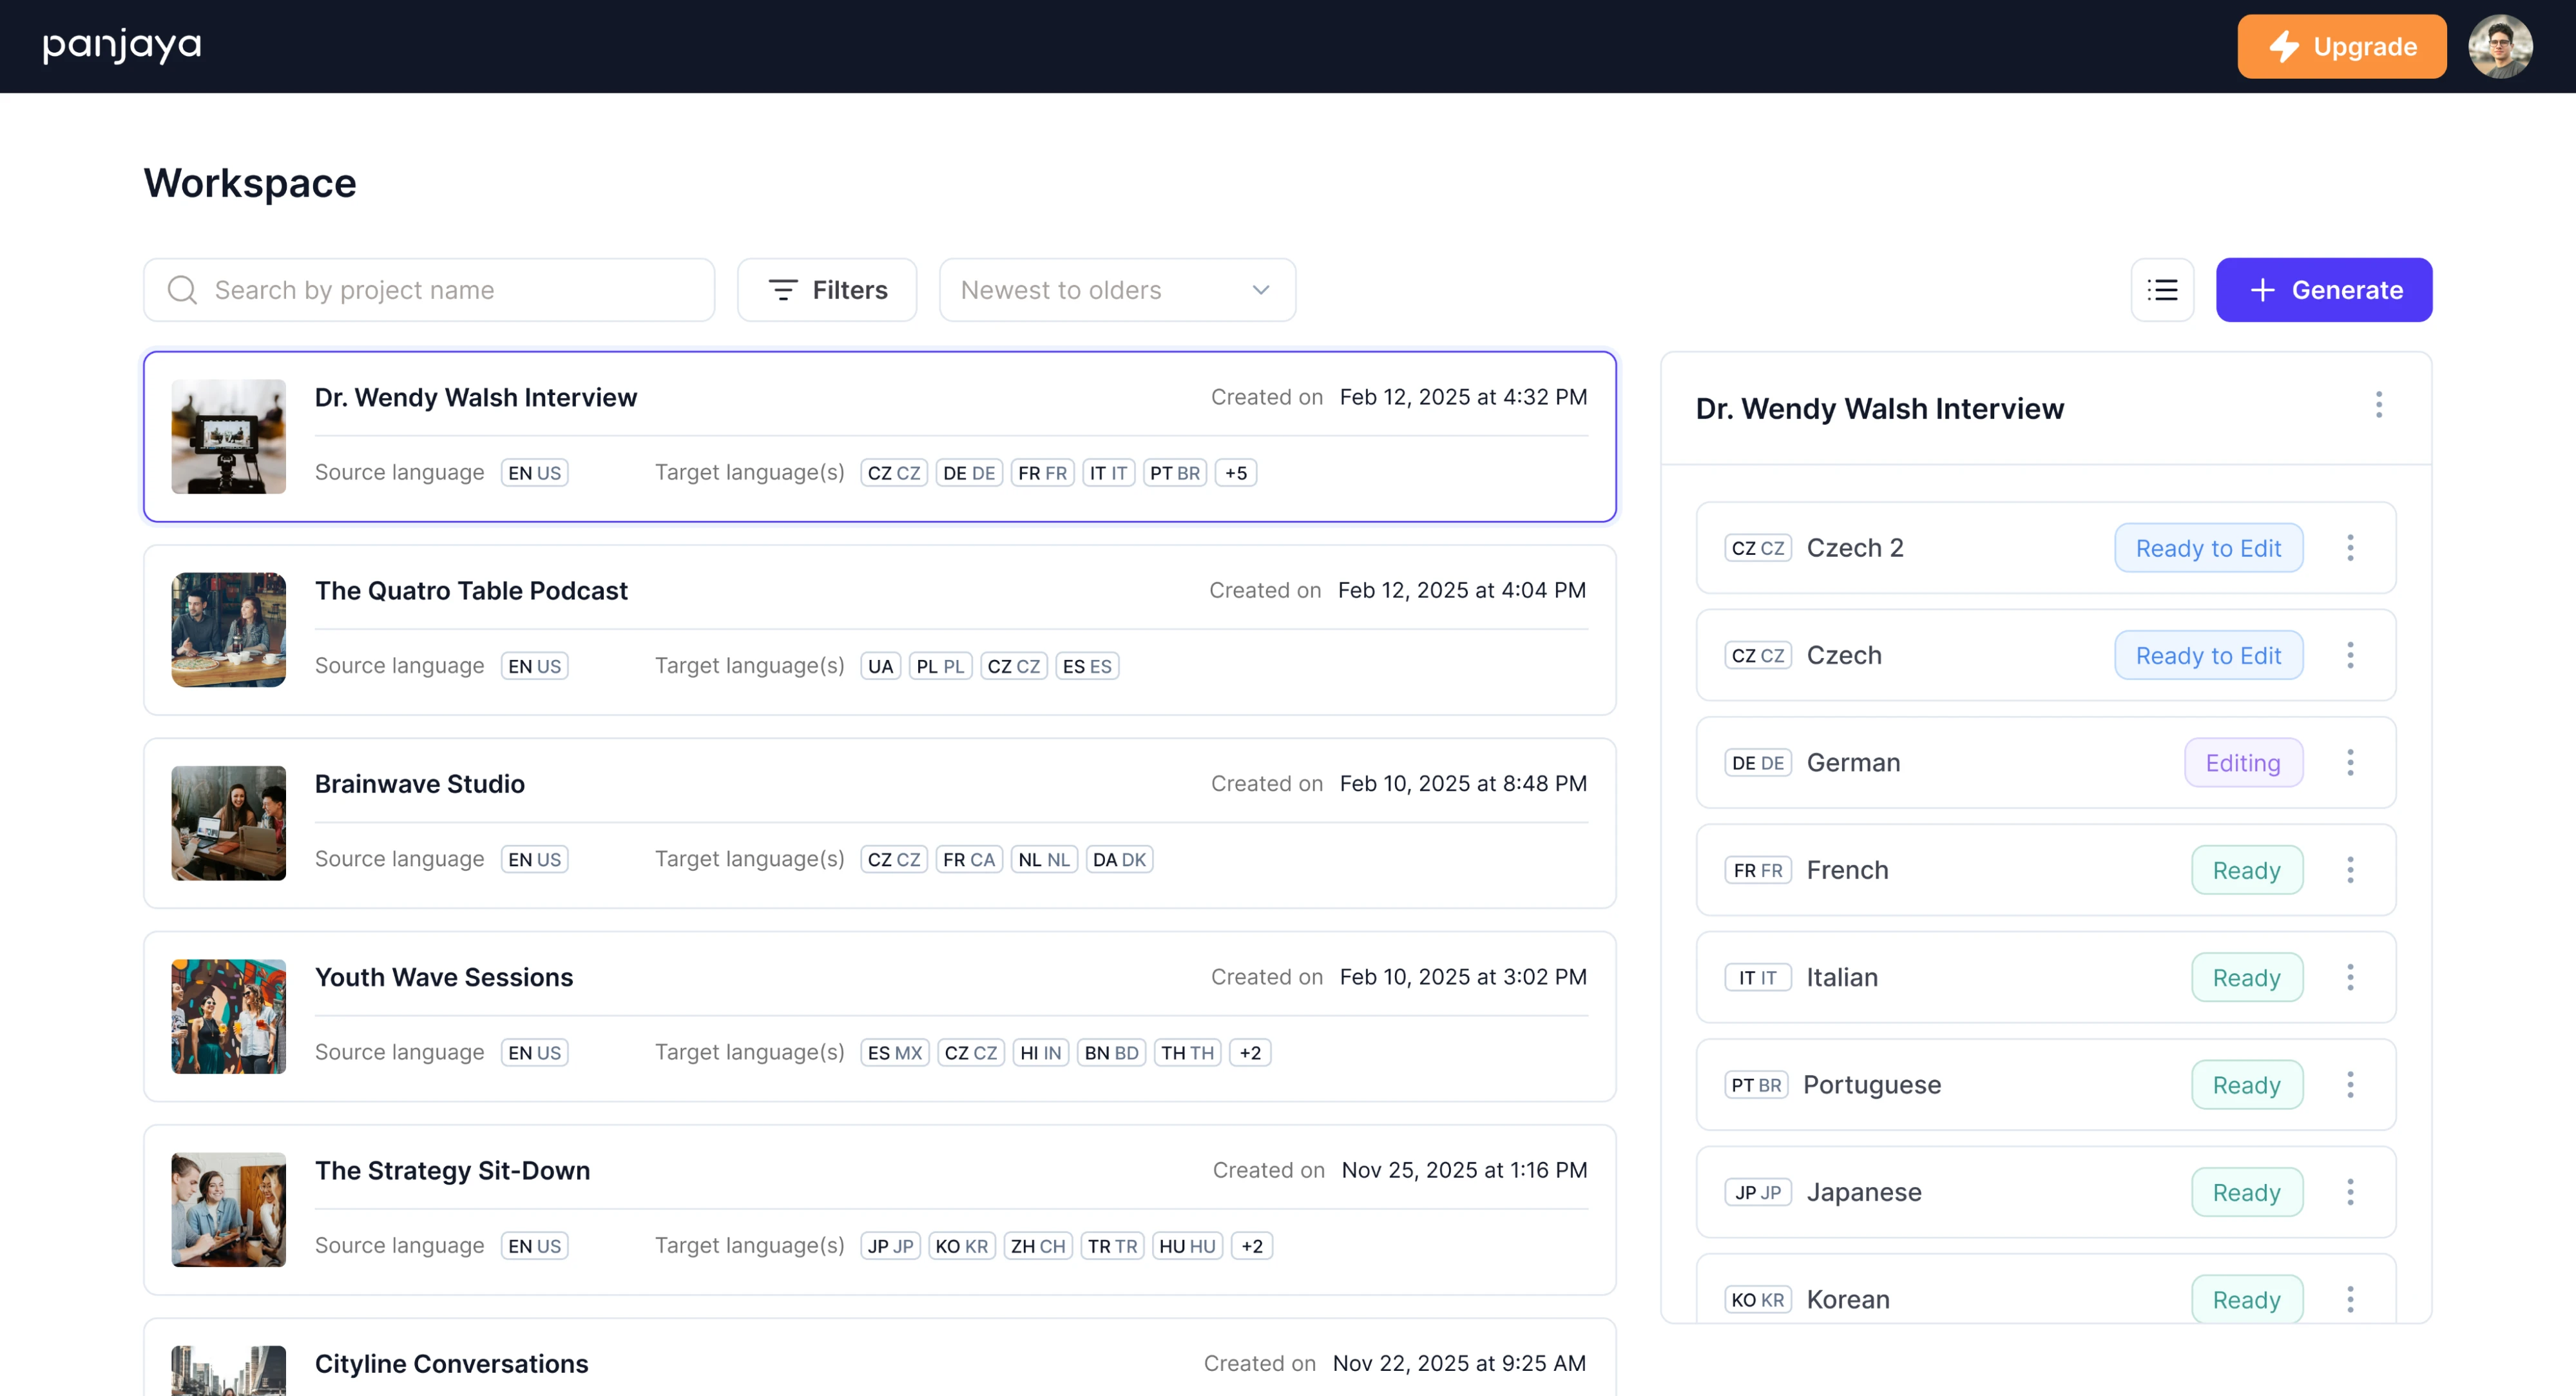Open Ready to Edit for Czech
Screen dimensions: 2576x1396
(2209, 655)
